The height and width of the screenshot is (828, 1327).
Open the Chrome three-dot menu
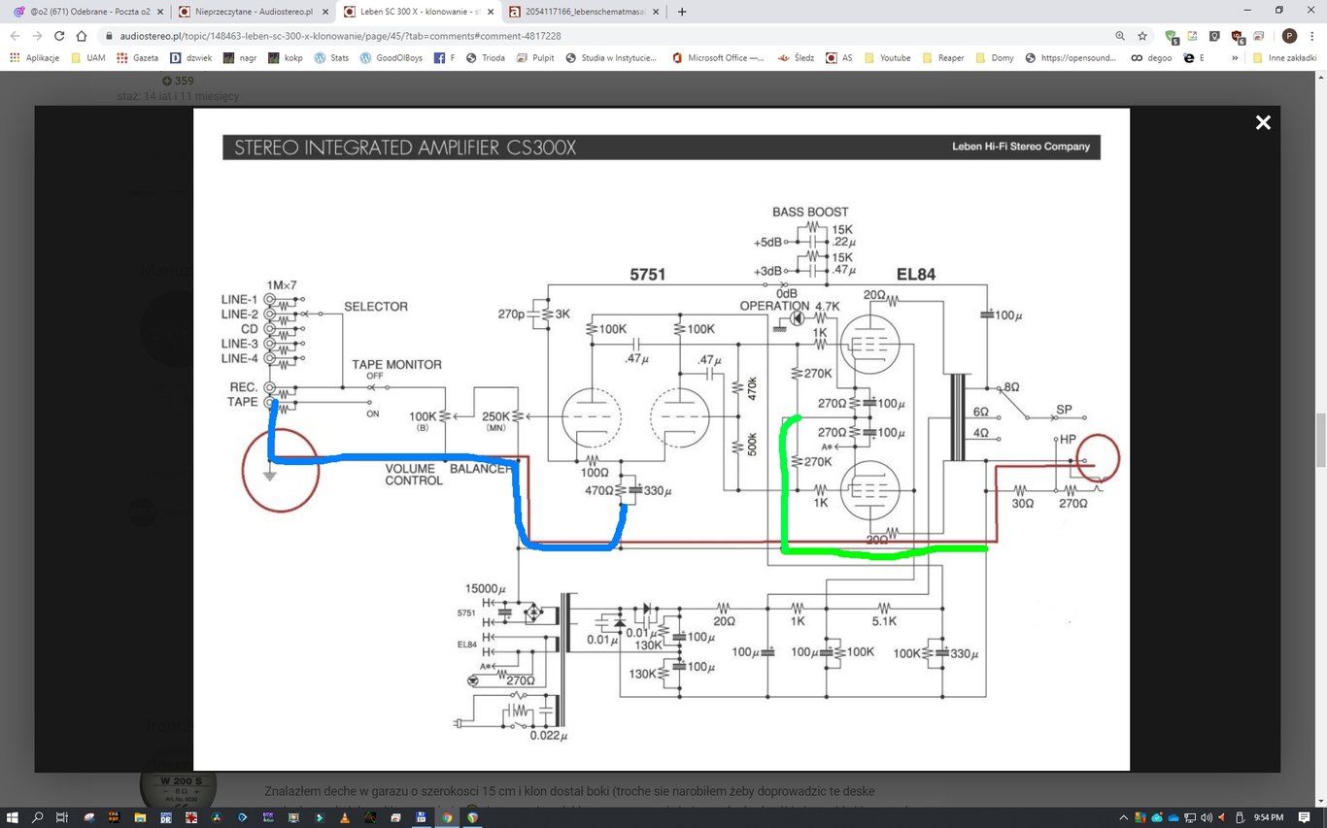coord(1312,36)
